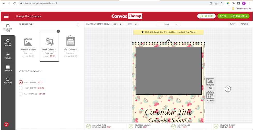Viewport: 253px width, 130px height.
Task: Reload the browser page
Action: [14, 3]
